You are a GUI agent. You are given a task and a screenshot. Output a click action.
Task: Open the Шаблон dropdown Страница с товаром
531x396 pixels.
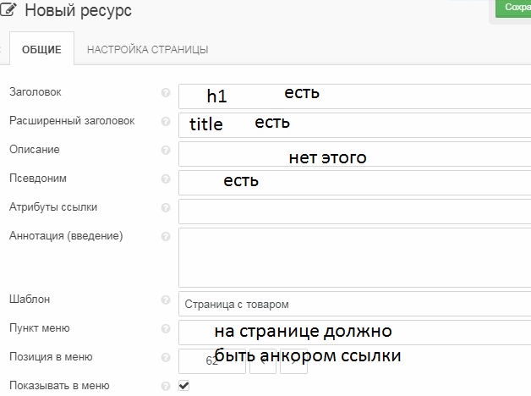[x=354, y=304]
